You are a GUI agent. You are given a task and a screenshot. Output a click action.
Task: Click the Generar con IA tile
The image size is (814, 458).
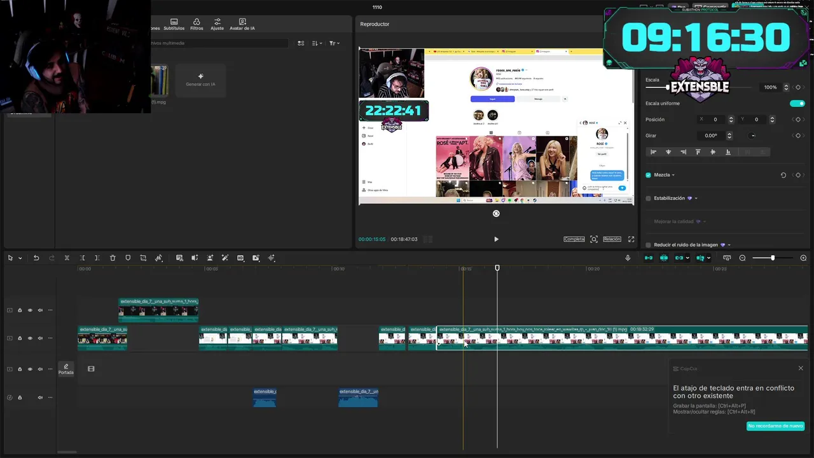200,80
